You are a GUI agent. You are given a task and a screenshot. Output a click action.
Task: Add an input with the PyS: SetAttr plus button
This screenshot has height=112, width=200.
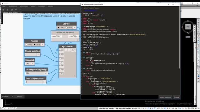click(x=66, y=50)
